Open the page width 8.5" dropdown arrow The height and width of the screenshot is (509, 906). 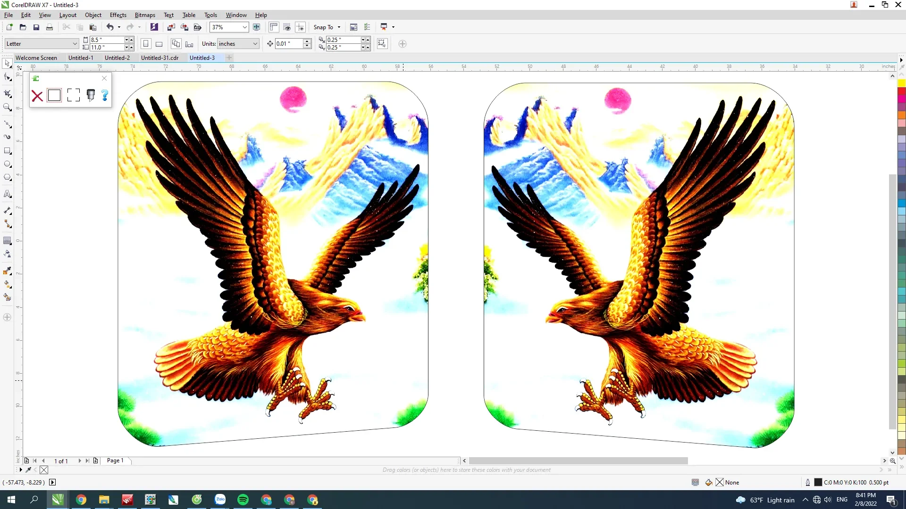(126, 40)
